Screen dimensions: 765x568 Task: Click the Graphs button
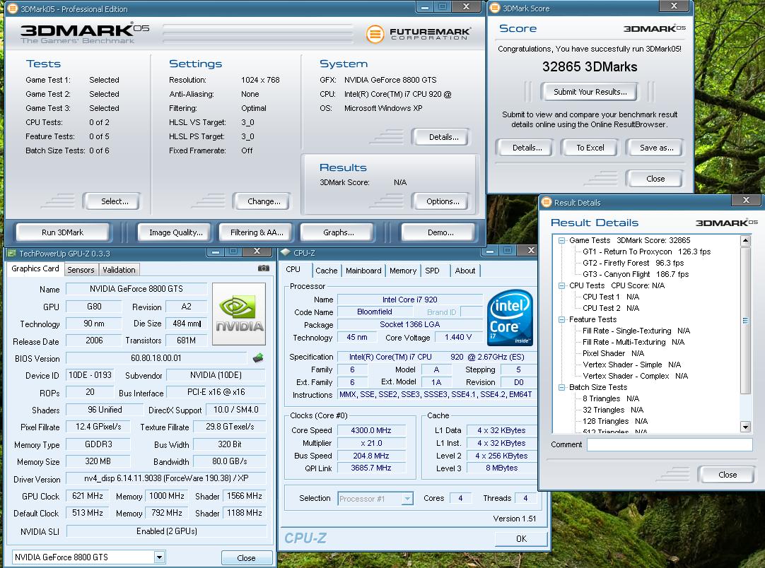[x=338, y=232]
